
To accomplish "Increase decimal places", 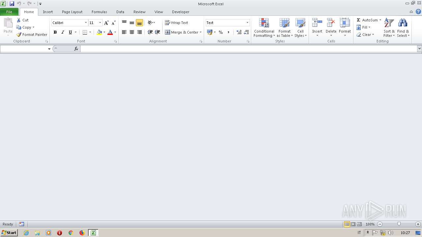I will point(239,32).
